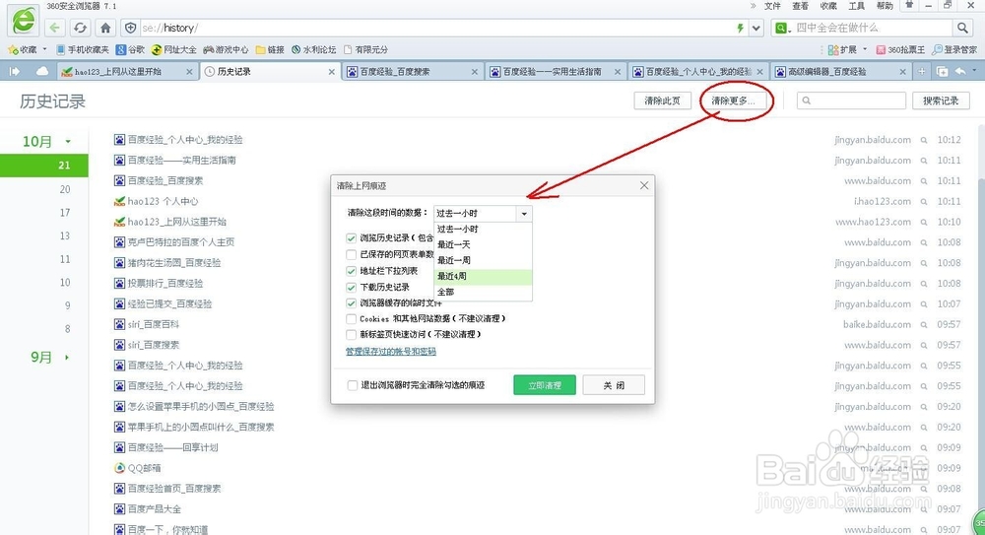Click the browser back arrow button
985x535 pixels.
click(x=54, y=28)
